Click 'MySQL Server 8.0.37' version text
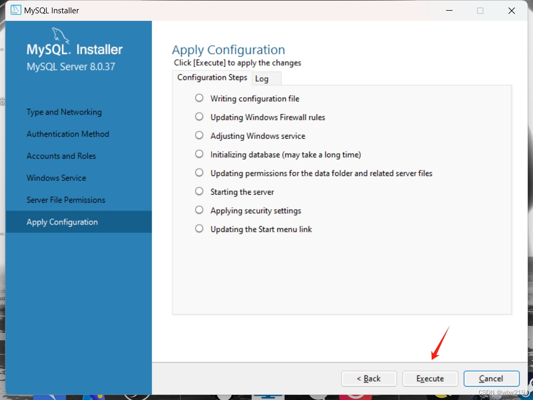This screenshot has width=533, height=400. pos(71,66)
